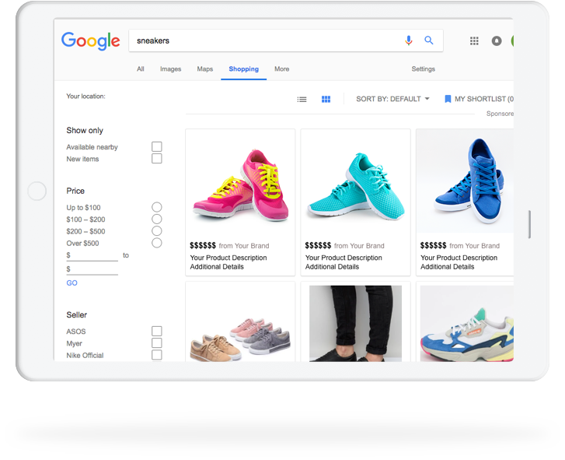Open the Sort By Default dropdown

(392, 100)
